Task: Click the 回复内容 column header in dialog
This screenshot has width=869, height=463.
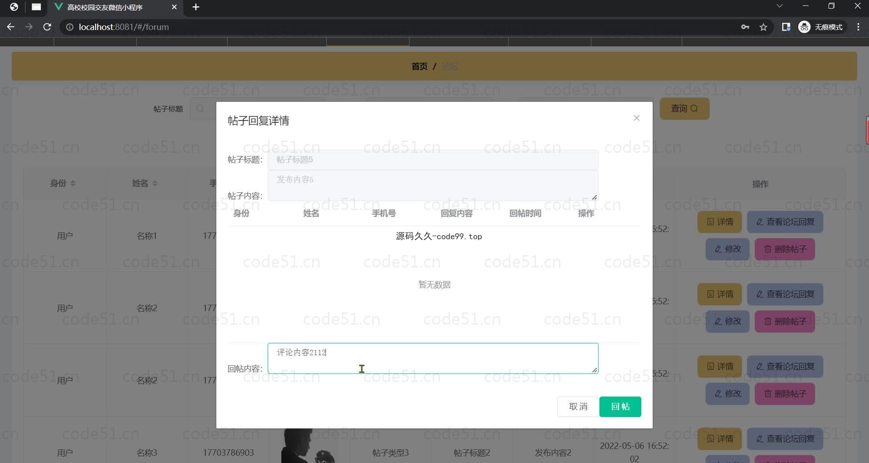Action: click(x=456, y=213)
